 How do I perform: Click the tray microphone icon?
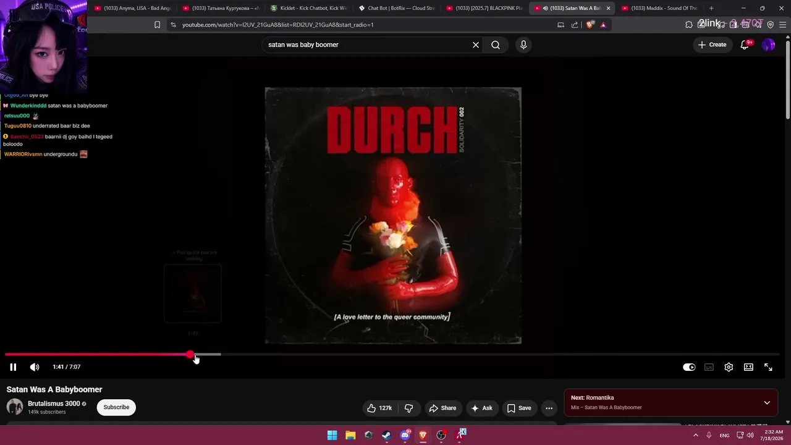coord(709,435)
